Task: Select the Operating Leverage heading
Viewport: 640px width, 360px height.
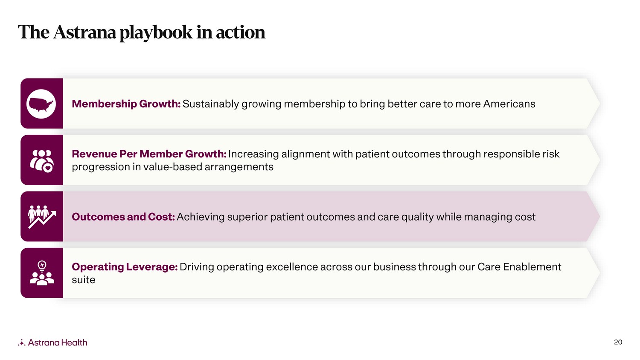Action: (x=125, y=267)
